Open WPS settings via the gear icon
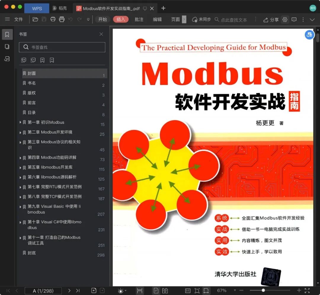The image size is (320, 295). 285,20
